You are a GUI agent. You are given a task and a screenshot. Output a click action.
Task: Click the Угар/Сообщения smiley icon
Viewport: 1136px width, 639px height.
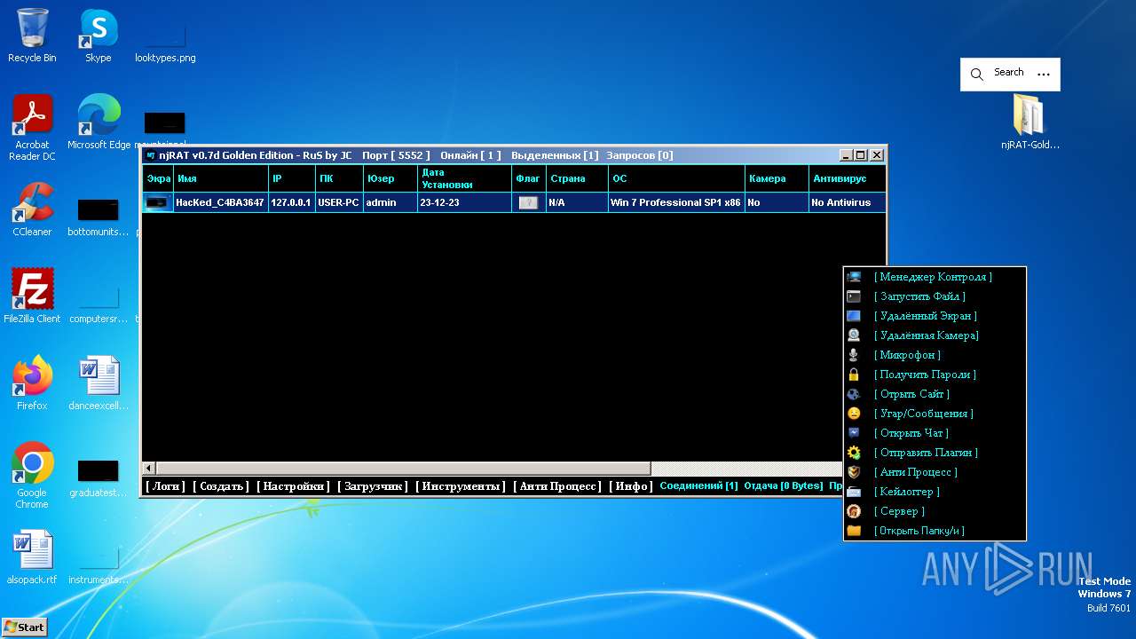click(x=854, y=414)
